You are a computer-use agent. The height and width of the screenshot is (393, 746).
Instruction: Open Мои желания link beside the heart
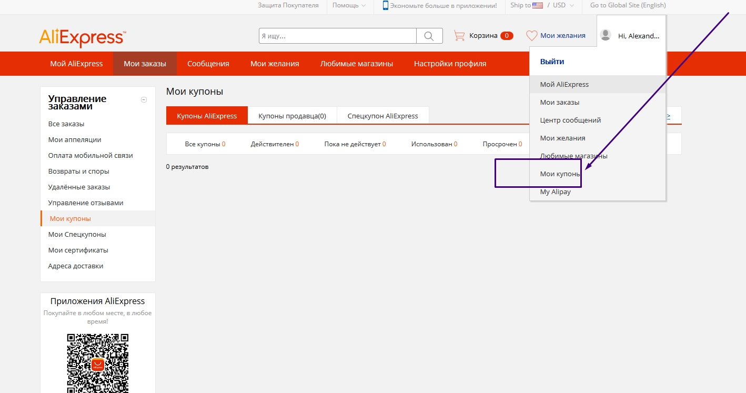[x=563, y=36]
